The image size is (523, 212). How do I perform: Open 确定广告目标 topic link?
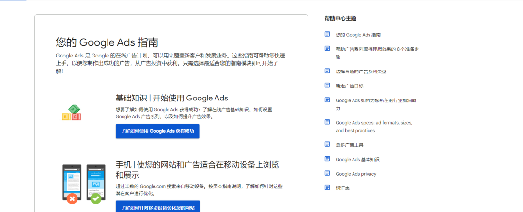click(350, 86)
